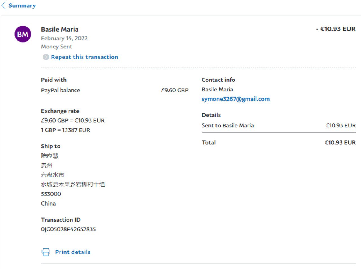The height and width of the screenshot is (269, 361).
Task: Click the back chevron arrow beside Summary
Action: [4, 6]
